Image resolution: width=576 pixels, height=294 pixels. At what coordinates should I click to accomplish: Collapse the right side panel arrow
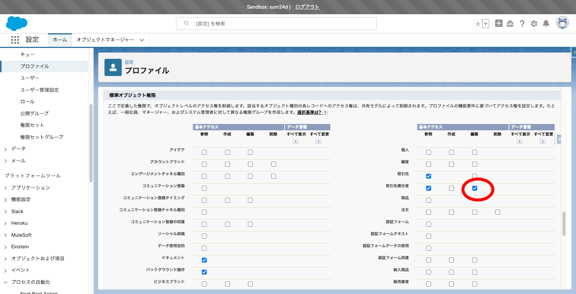pyautogui.click(x=559, y=139)
